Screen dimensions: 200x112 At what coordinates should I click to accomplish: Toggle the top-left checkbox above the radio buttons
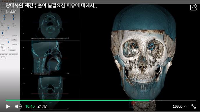pos(2,24)
